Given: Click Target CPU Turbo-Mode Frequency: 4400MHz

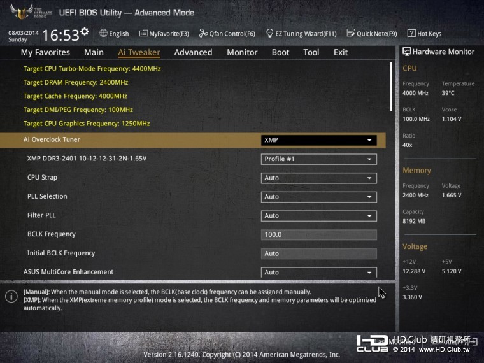Looking at the screenshot, I should point(92,69).
